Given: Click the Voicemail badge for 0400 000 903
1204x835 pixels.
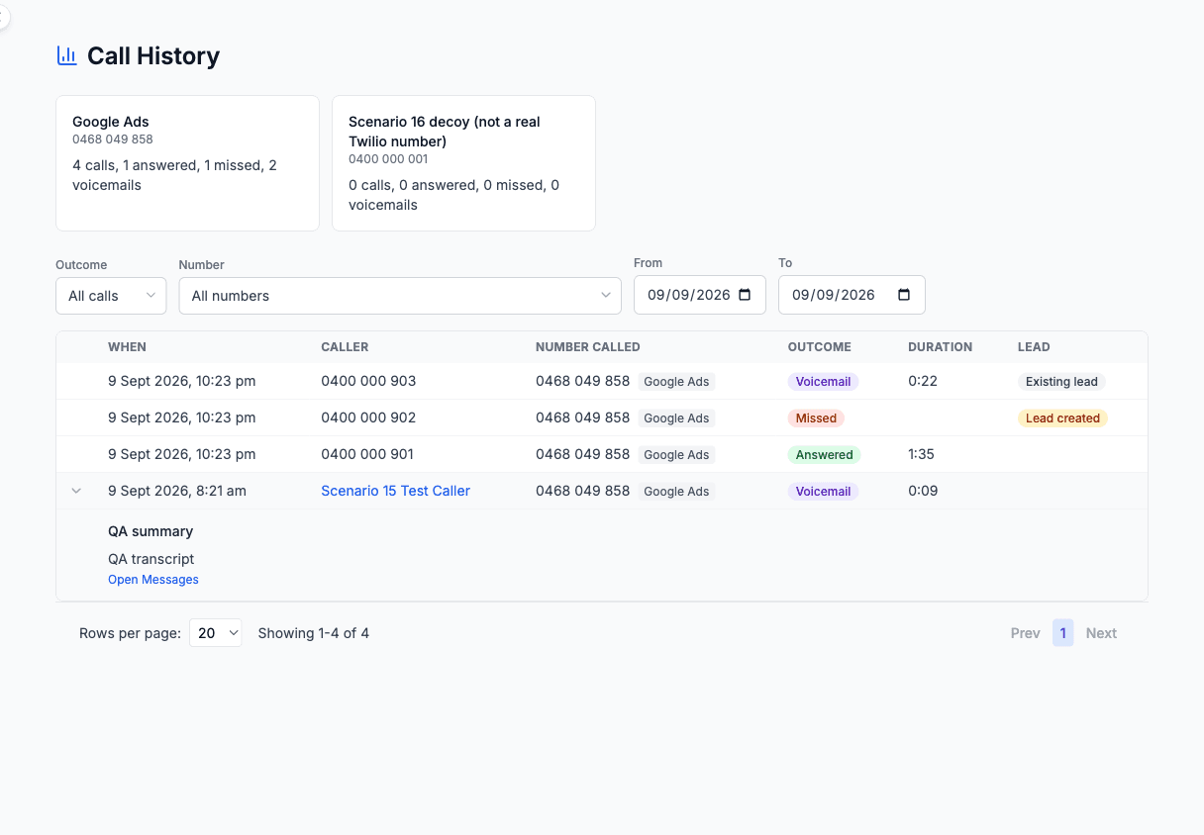Looking at the screenshot, I should tap(823, 382).
